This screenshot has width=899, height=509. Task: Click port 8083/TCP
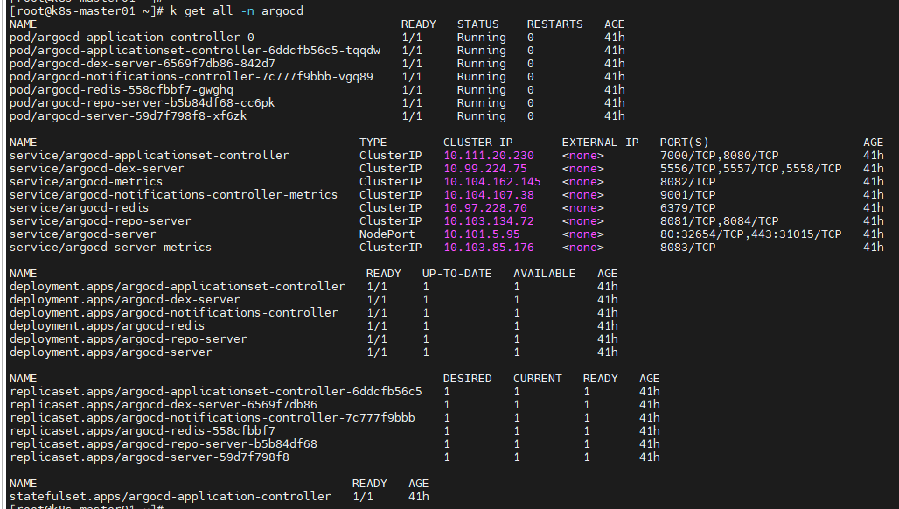[x=688, y=248]
